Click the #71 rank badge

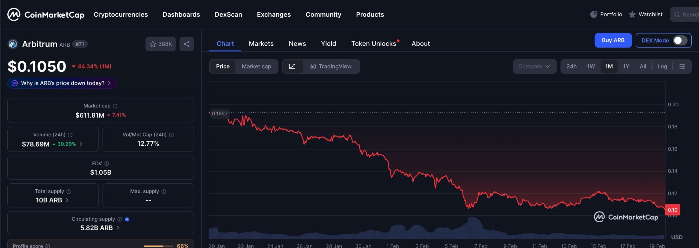tap(80, 44)
